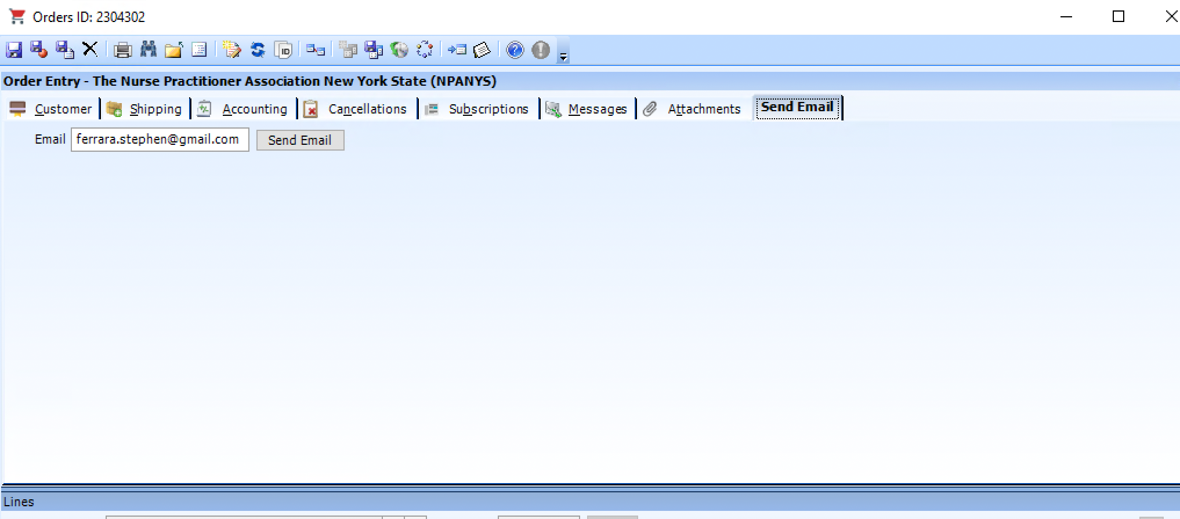Click the blue refresh arrows icon
Image resolution: width=1180 pixels, height=519 pixels.
point(258,50)
